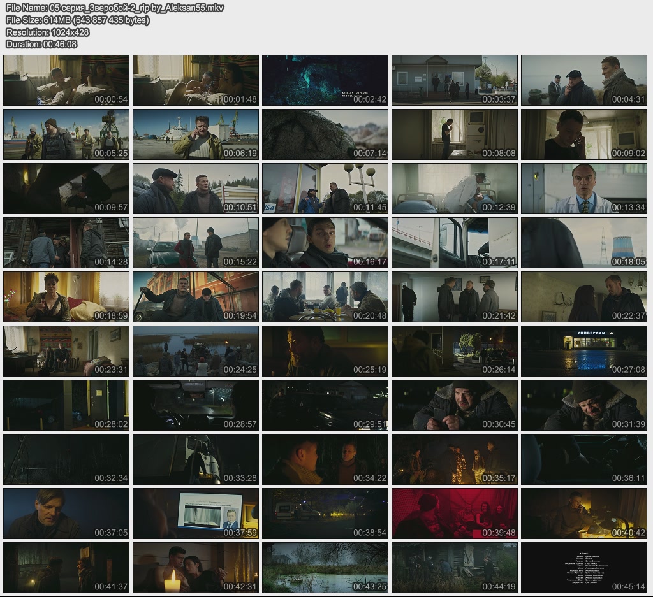Select the thumbnail timestamped 00:30:45

click(454, 405)
